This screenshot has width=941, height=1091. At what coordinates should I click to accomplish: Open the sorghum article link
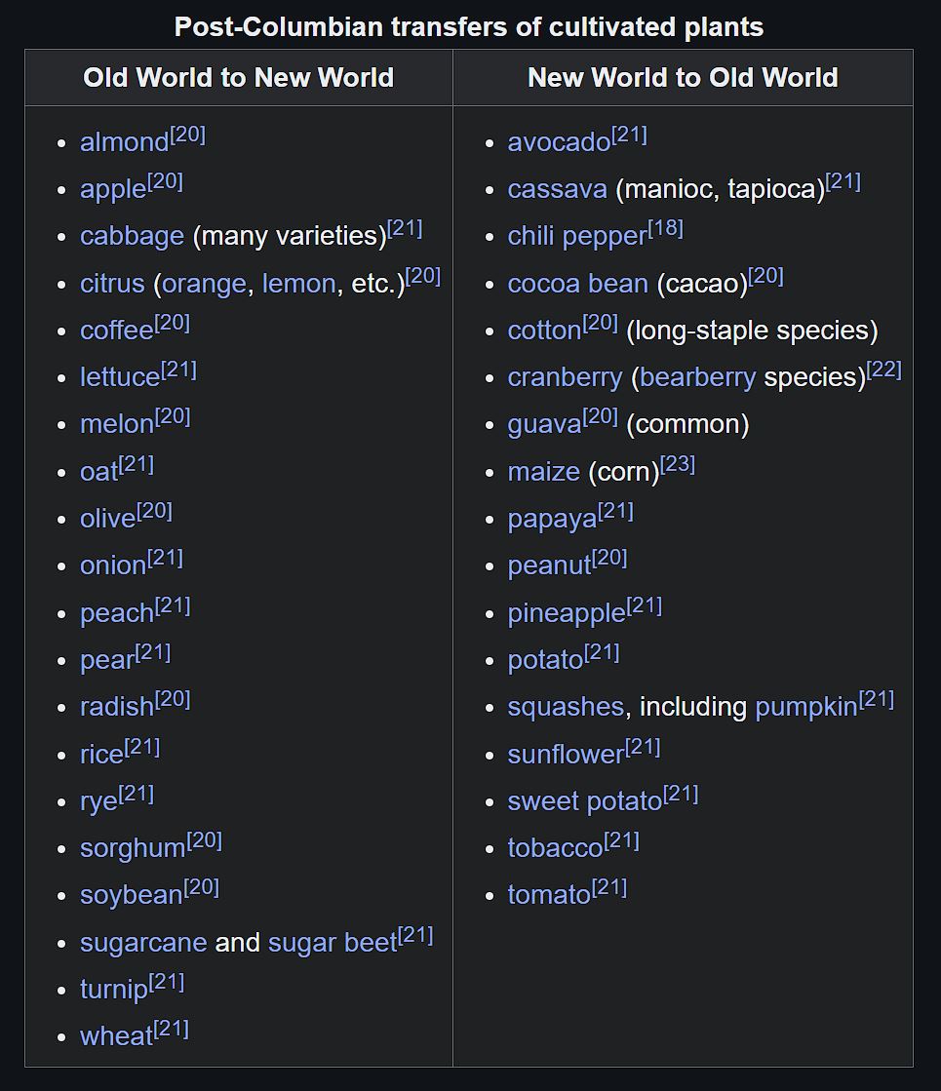click(x=133, y=848)
